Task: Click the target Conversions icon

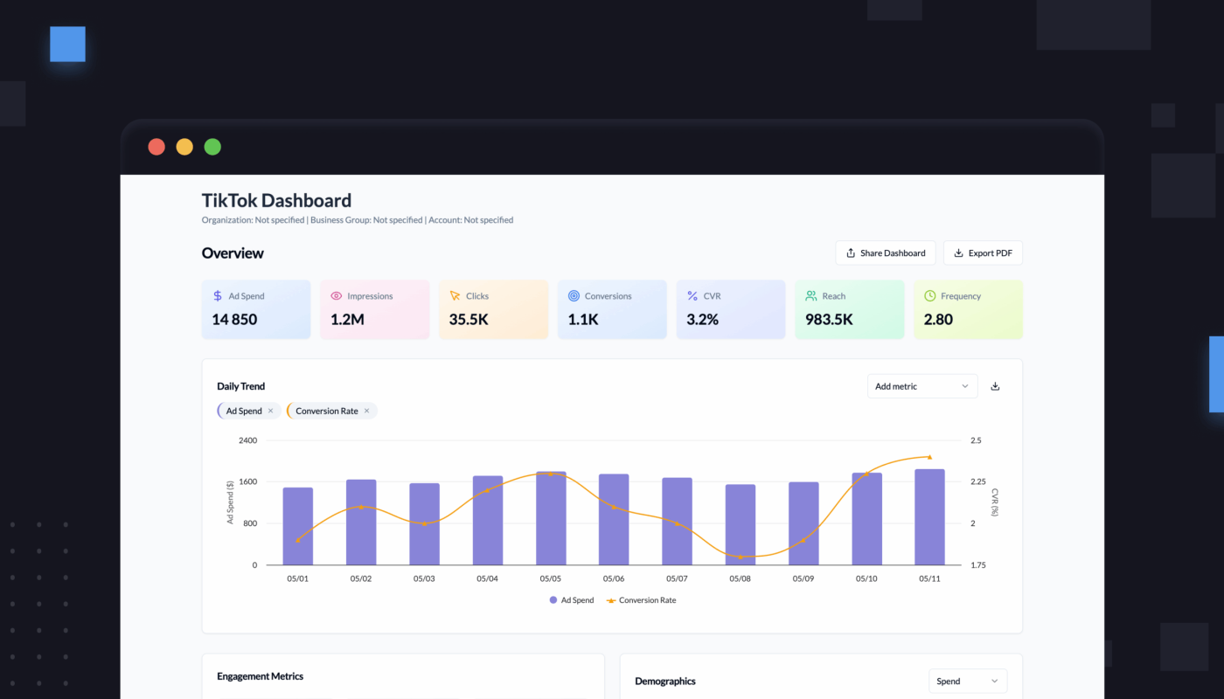Action: click(x=574, y=296)
